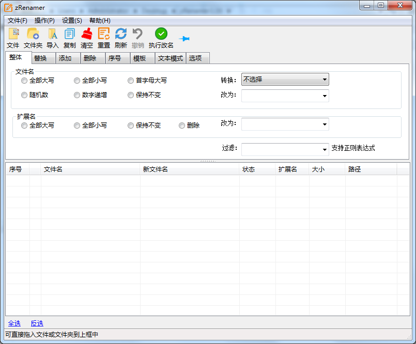Switch to the 替换 tab

coord(40,58)
